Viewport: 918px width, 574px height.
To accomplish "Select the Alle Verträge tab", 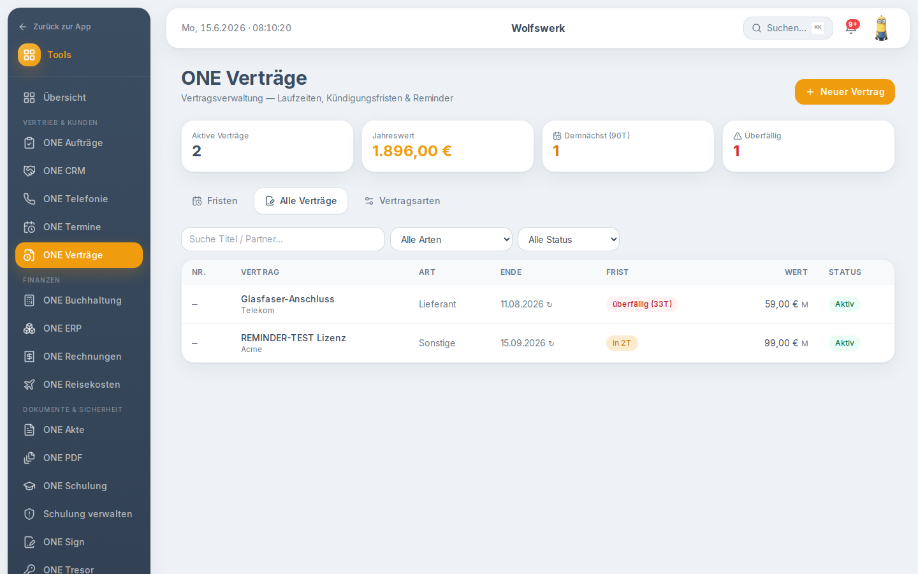I will click(301, 201).
